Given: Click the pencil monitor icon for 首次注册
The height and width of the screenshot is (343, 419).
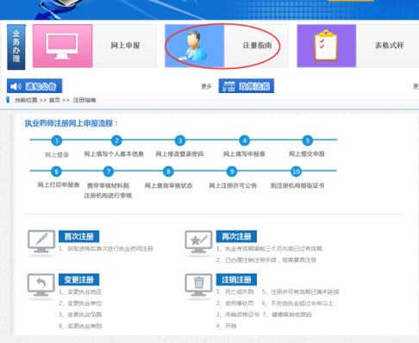Looking at the screenshot, I should [x=41, y=241].
